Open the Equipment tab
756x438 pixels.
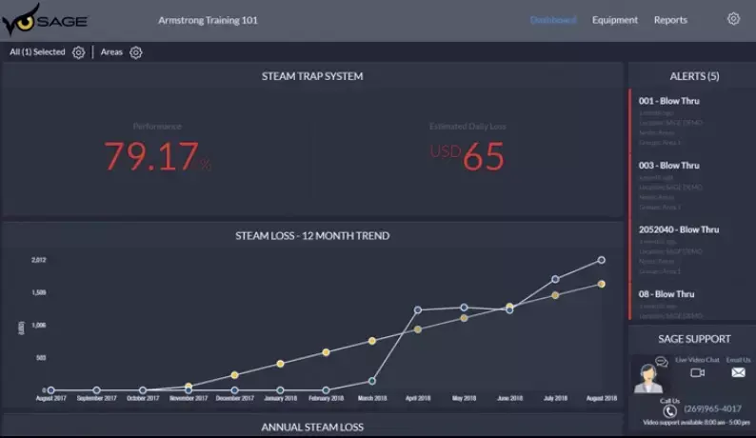(x=614, y=20)
